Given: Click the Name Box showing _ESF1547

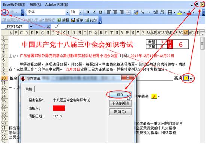Looking at the screenshot, I should (x=15, y=27).
